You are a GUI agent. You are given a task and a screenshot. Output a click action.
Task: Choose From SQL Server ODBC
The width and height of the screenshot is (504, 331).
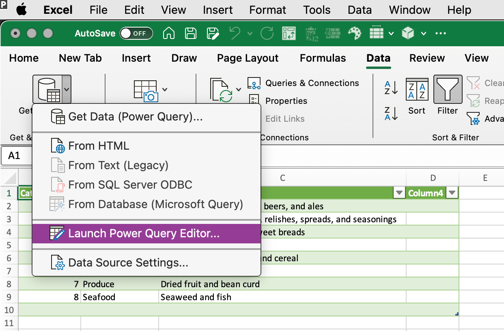(146, 185)
